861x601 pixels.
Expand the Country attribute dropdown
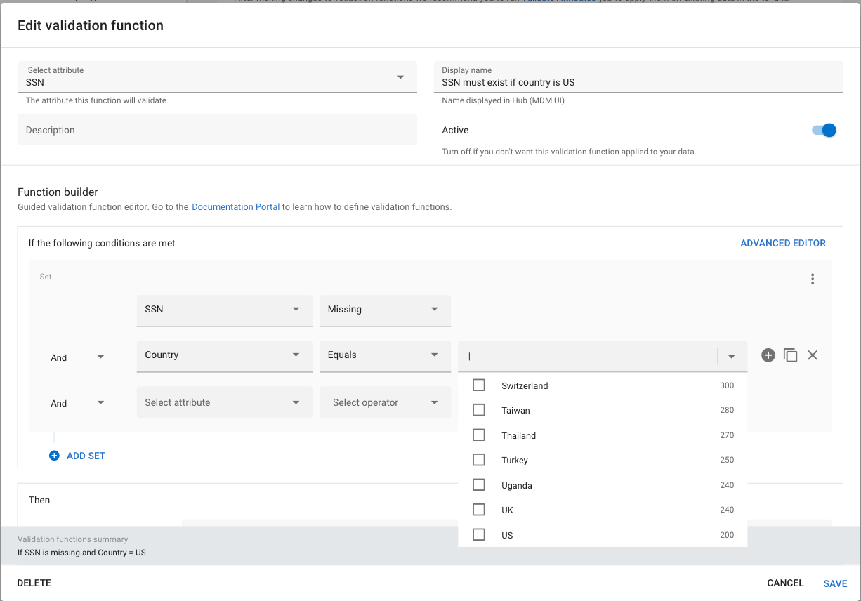(224, 355)
